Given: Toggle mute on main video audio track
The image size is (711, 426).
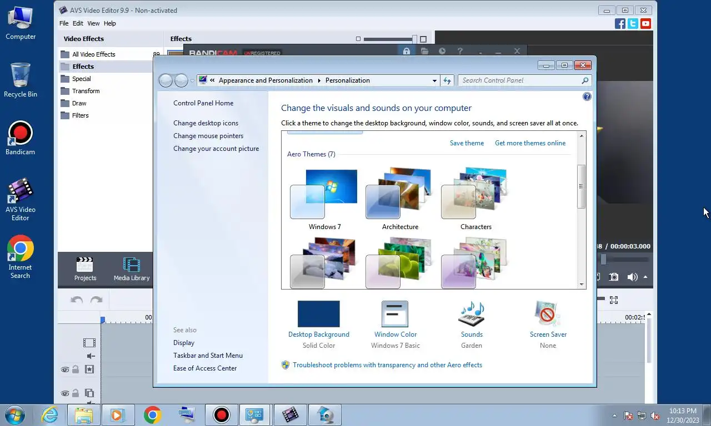Looking at the screenshot, I should point(91,356).
